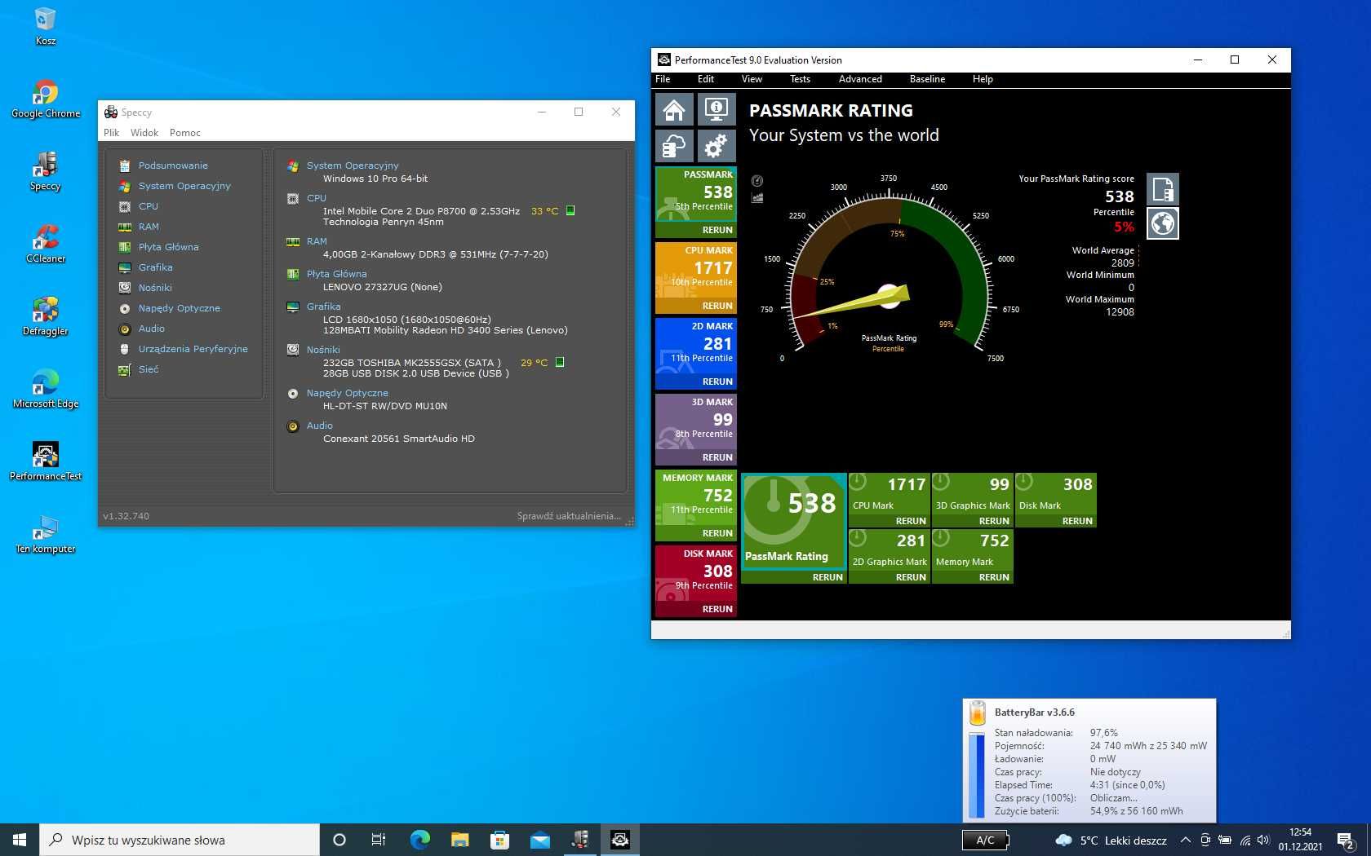Image resolution: width=1371 pixels, height=856 pixels.
Task: Click the Windows search box on taskbar
Action: 179,840
